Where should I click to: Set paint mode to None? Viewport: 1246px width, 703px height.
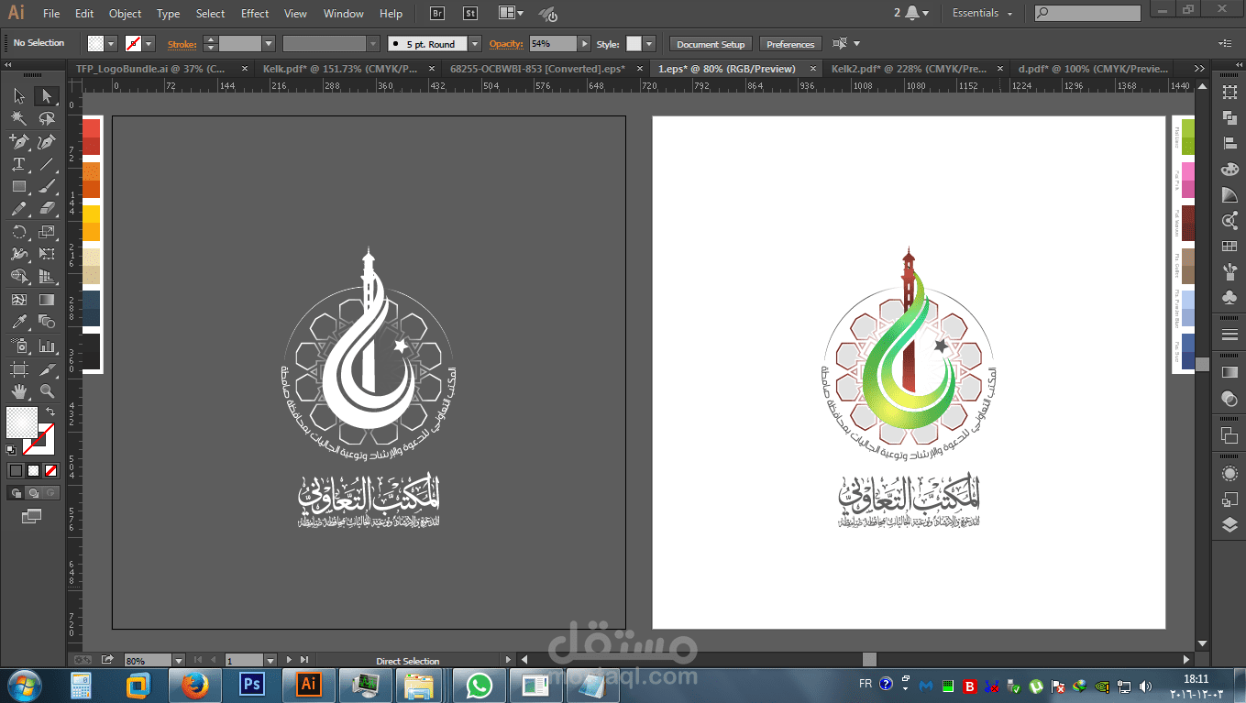point(51,470)
